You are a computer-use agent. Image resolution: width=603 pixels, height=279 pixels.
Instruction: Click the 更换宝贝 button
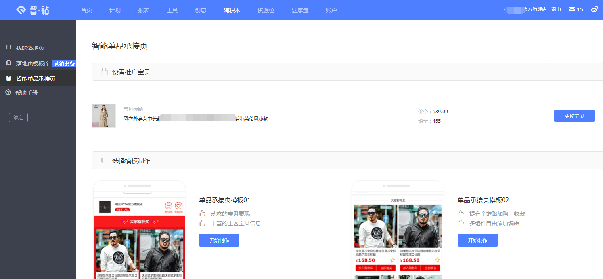tap(574, 116)
